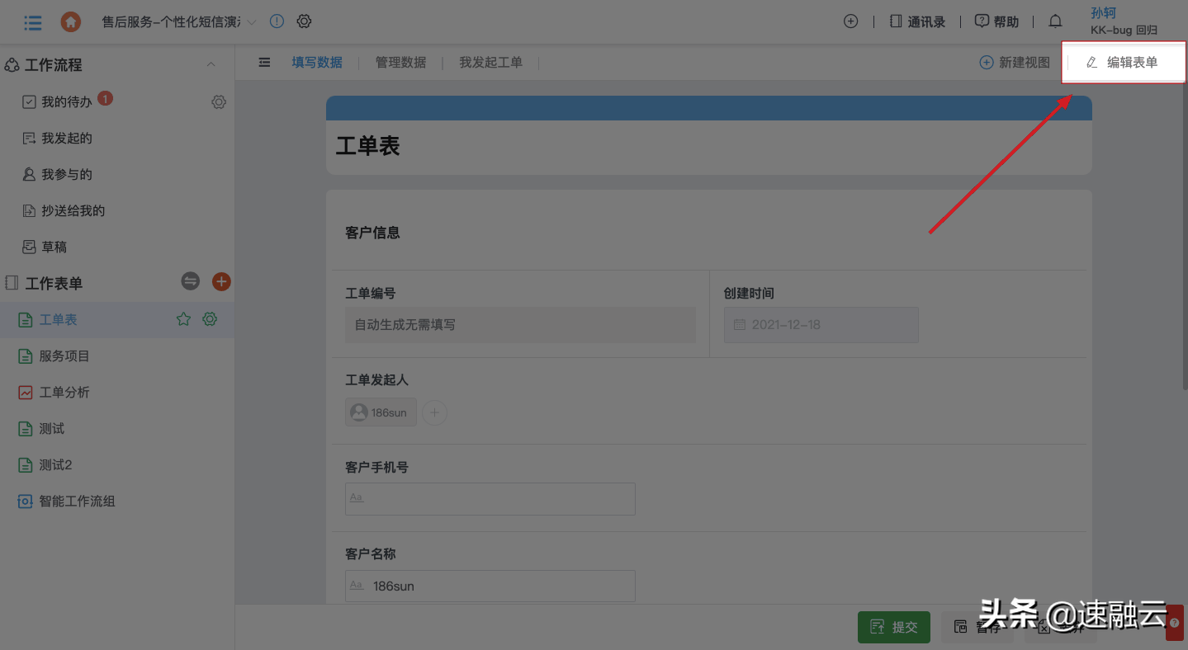
Task: Click 工单表 form title
Action: pos(367,147)
